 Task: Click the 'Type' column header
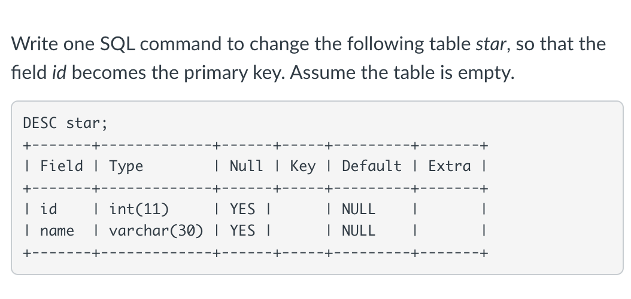[x=126, y=166]
